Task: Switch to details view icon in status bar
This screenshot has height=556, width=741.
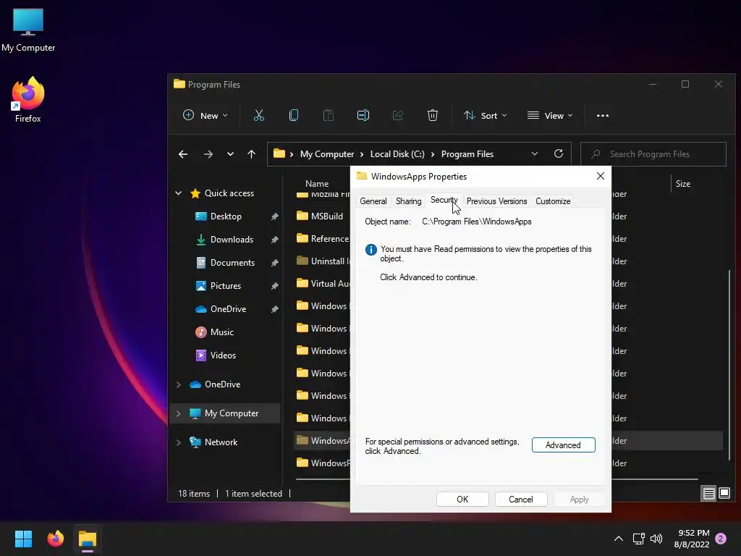Action: (x=709, y=494)
